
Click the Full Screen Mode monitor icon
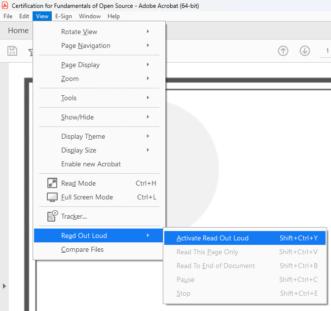tap(52, 197)
